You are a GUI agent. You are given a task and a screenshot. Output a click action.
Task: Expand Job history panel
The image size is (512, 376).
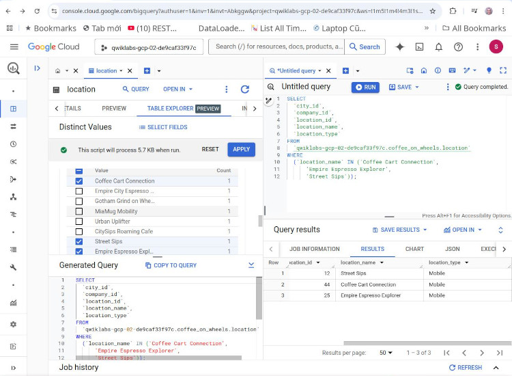(x=496, y=368)
